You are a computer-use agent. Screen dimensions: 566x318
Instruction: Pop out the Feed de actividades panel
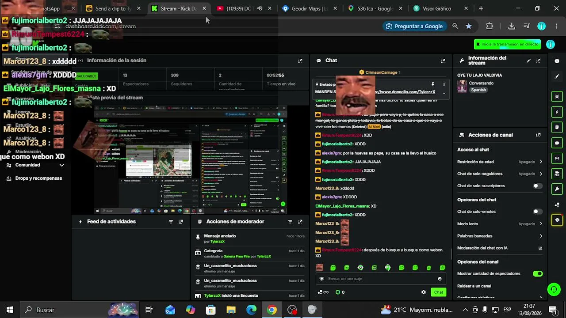(181, 222)
